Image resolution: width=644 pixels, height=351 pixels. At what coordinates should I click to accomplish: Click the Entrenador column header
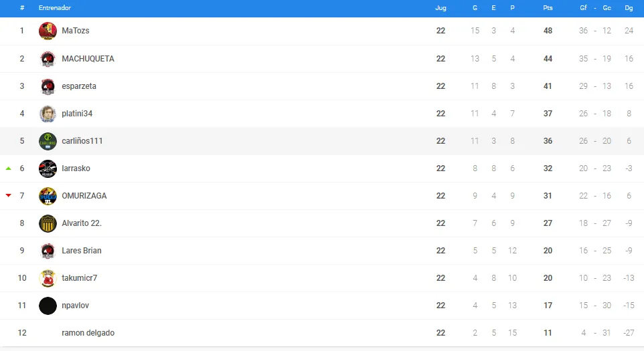[55, 8]
